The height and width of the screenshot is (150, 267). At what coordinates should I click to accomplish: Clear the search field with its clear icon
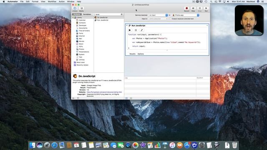point(121,15)
